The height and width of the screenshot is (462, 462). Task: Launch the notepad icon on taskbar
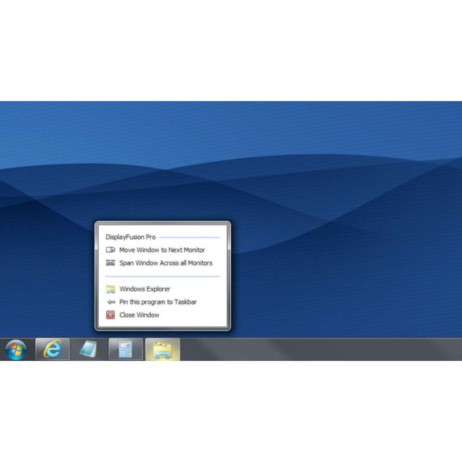(88, 349)
